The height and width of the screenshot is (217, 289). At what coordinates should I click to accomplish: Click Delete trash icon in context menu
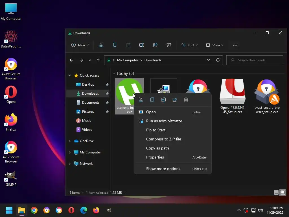click(186, 100)
